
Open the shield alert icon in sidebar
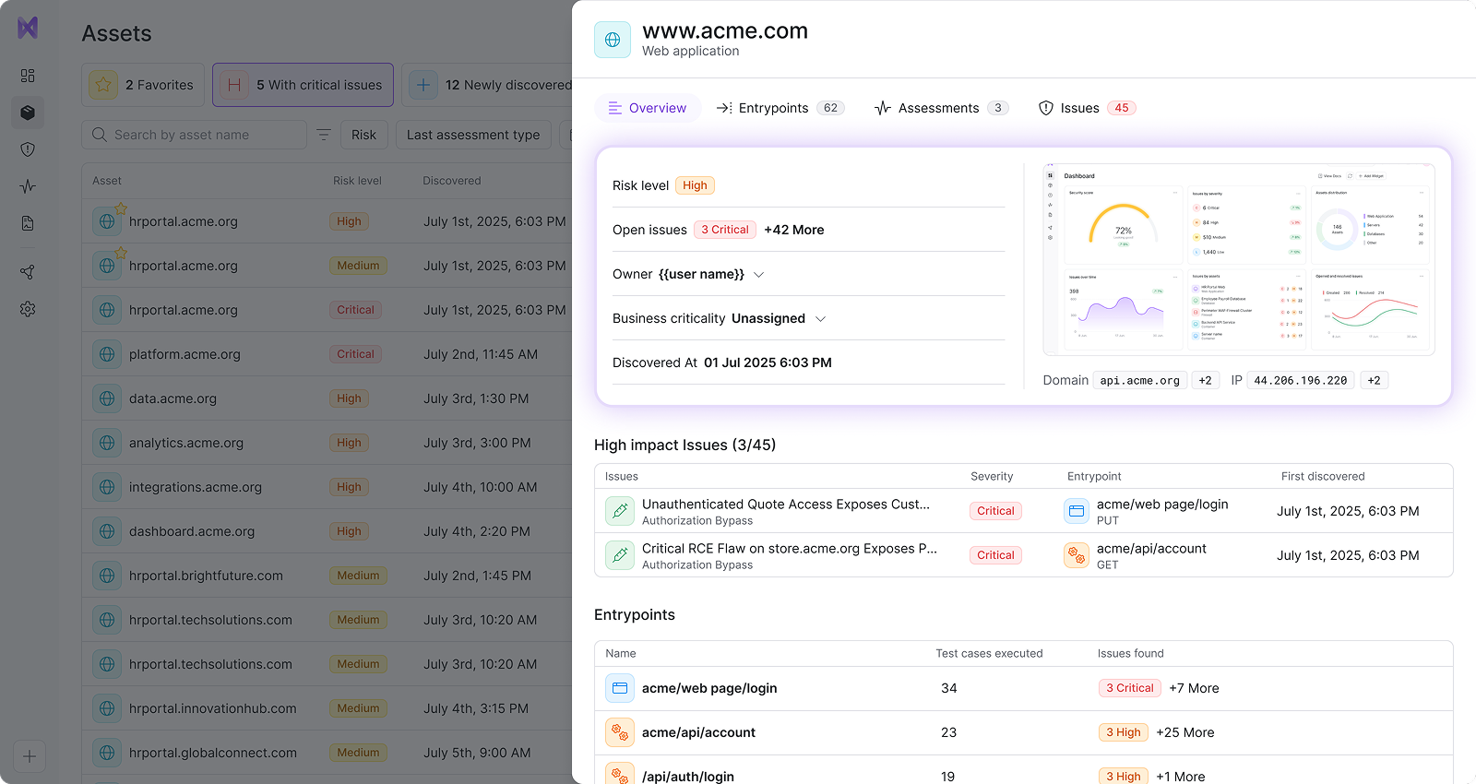tap(28, 149)
